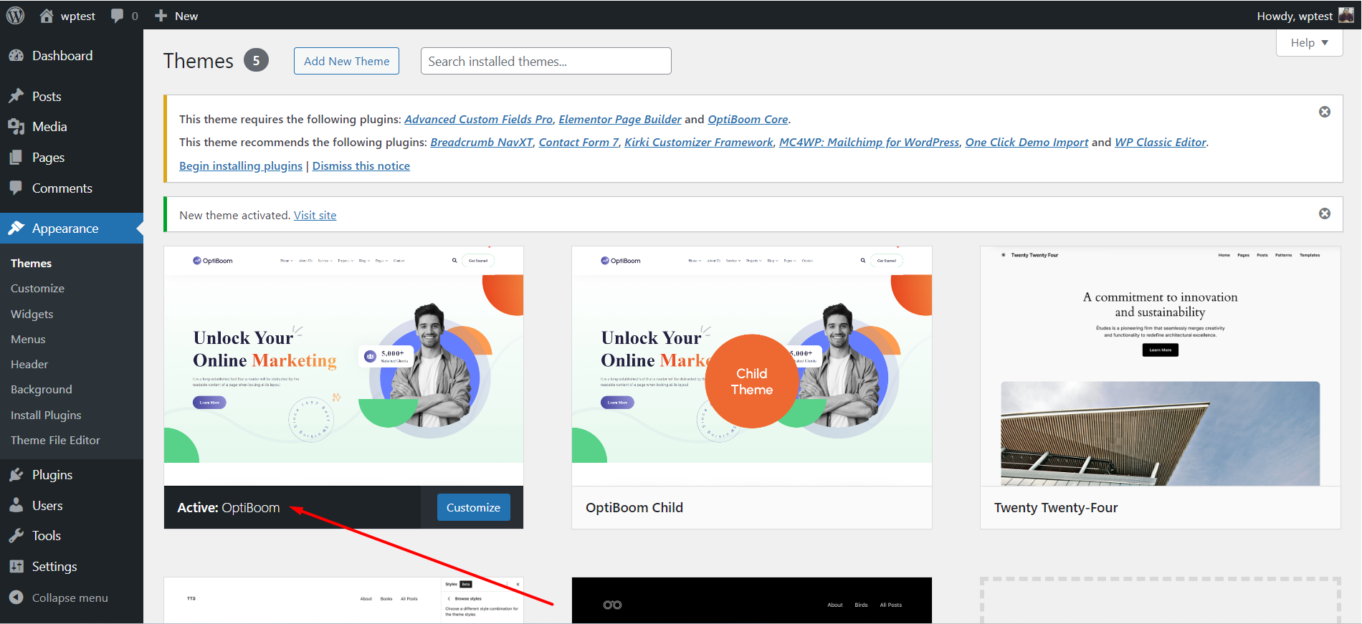Click the user avatar next to Howdy

(1346, 15)
